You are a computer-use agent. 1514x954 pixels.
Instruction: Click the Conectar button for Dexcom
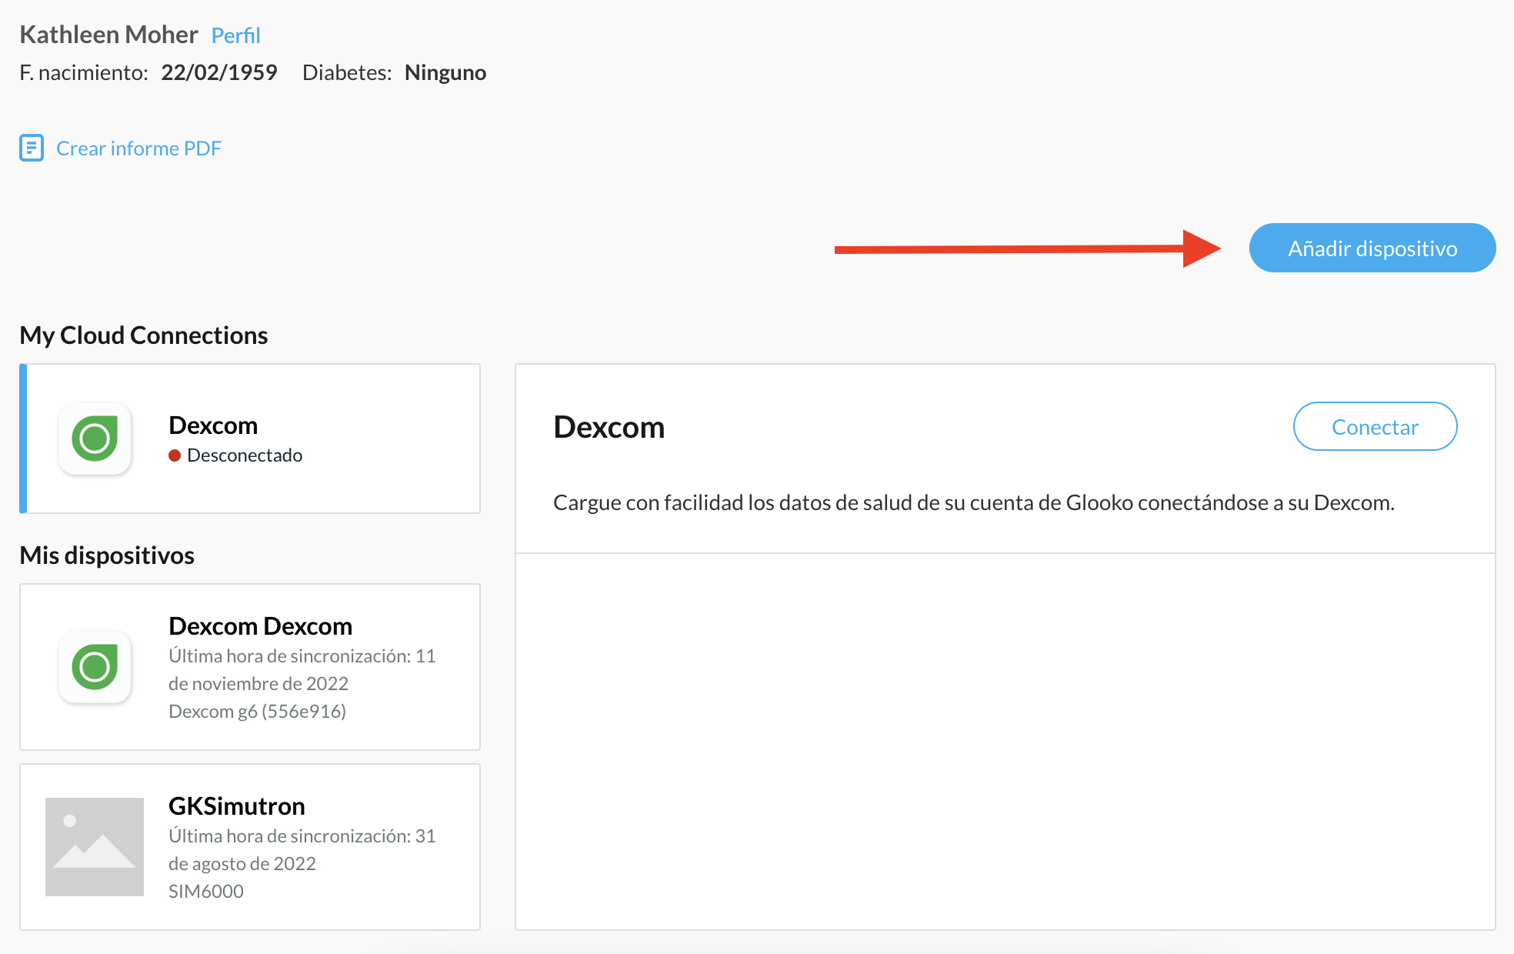point(1375,426)
